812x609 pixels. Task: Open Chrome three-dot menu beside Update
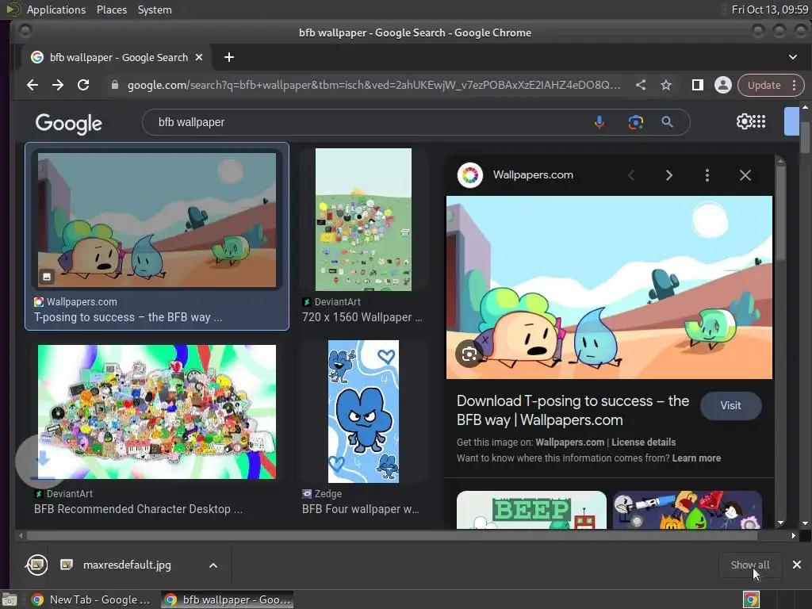794,85
